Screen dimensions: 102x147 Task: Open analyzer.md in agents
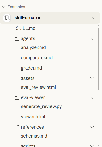coord(33,47)
